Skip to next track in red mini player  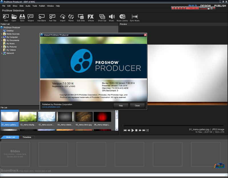[184, 8]
